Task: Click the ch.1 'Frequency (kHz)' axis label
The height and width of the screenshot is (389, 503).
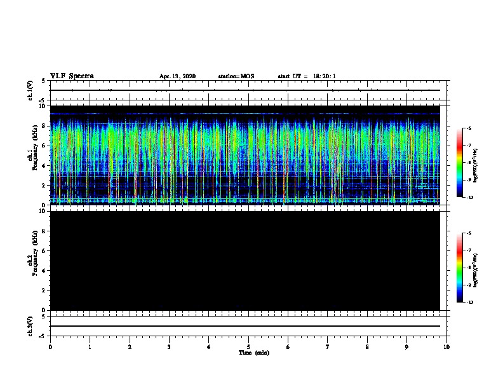Action: [35, 147]
